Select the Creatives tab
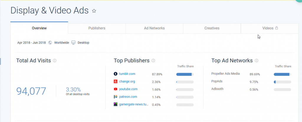 212,28
